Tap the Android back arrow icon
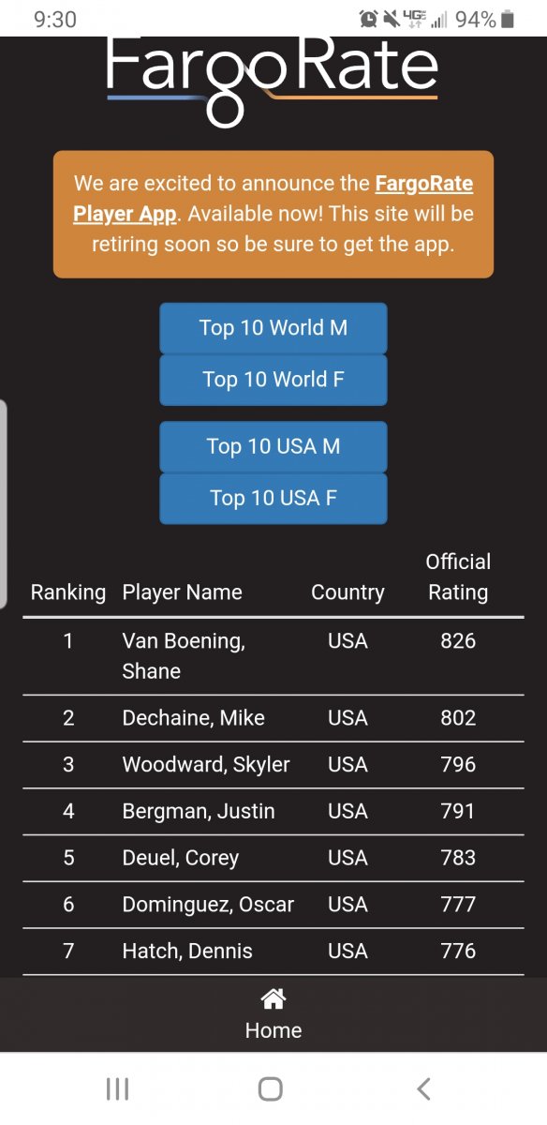The image size is (547, 1125). click(423, 1088)
